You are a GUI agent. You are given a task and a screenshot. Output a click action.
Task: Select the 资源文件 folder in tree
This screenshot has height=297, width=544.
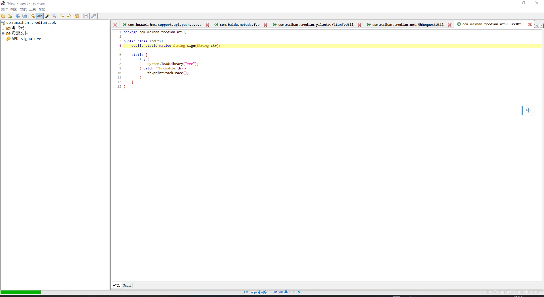pyautogui.click(x=20, y=33)
